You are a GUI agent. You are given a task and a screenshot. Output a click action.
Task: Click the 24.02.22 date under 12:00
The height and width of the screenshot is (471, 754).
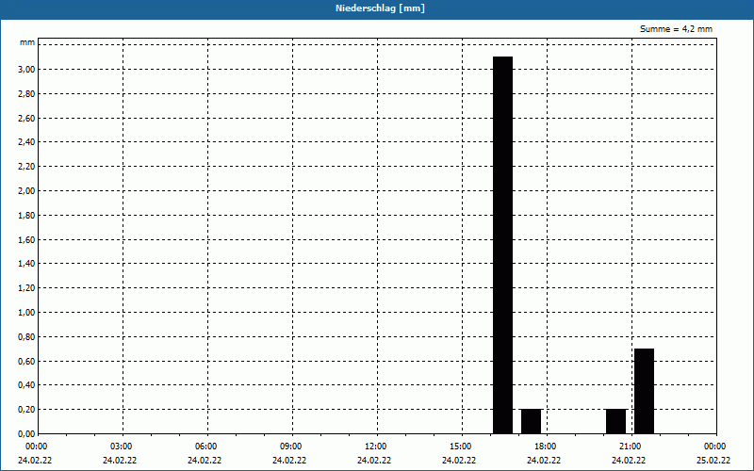tap(374, 461)
